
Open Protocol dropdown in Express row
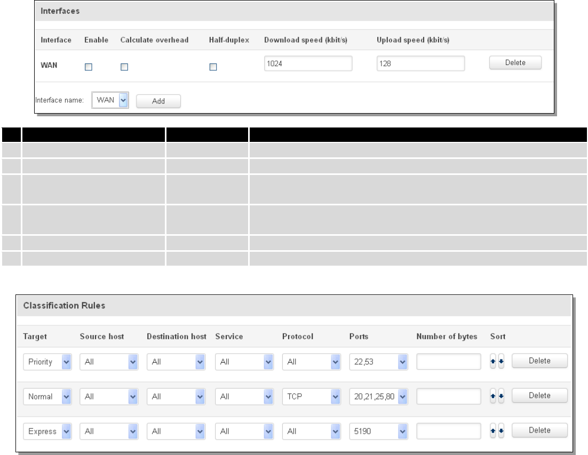point(311,432)
